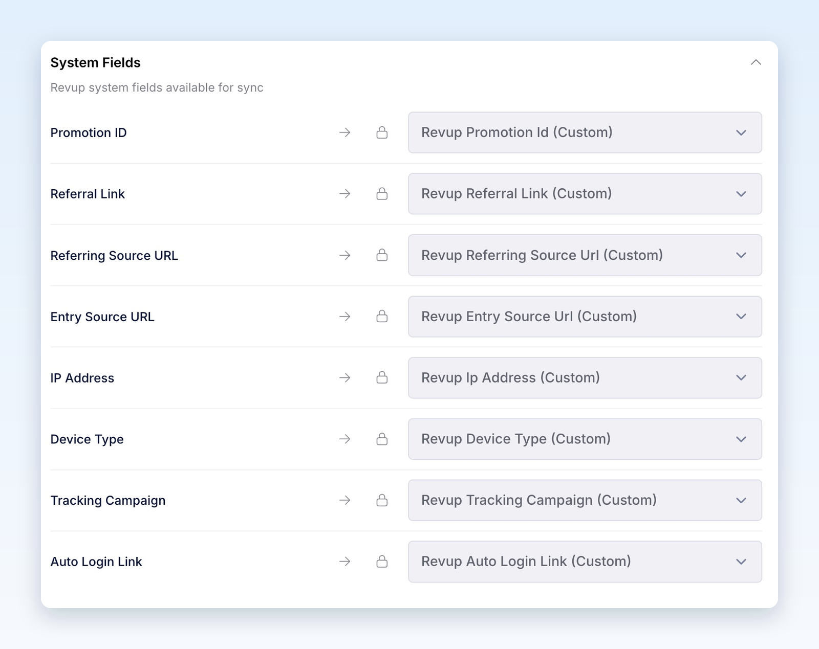Select the Auto Login Link field label

(96, 562)
